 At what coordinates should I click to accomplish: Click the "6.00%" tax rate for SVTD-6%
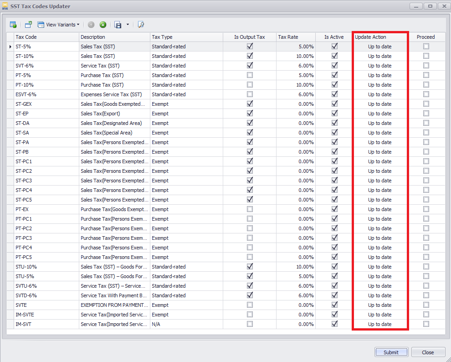pyautogui.click(x=296, y=295)
